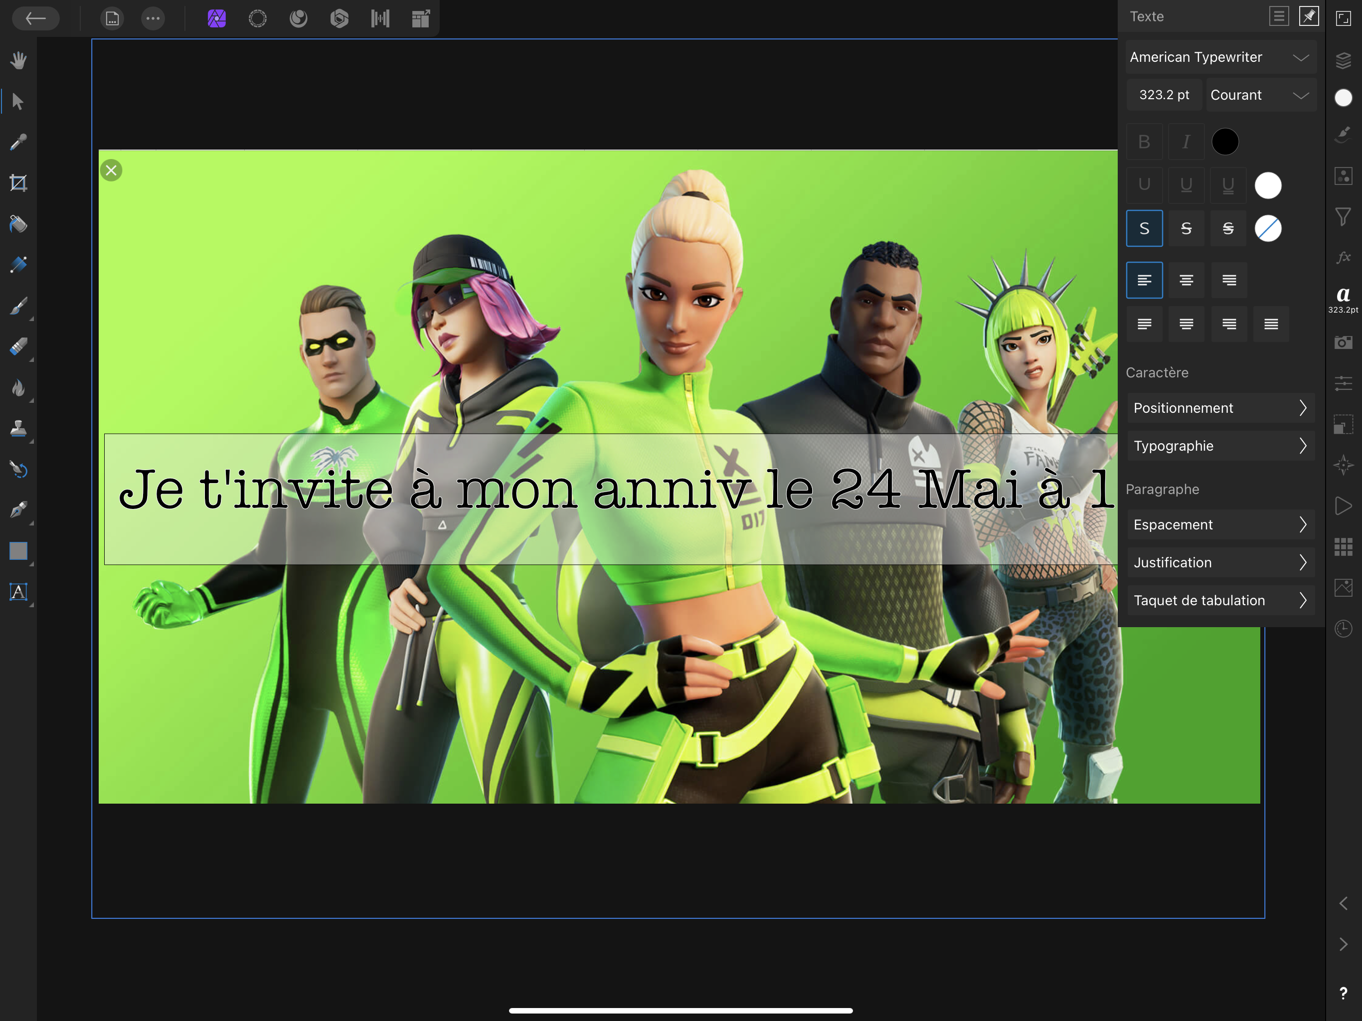Open the strikethrough no-colour swatch
Screen dimensions: 1362x1021
point(1268,228)
